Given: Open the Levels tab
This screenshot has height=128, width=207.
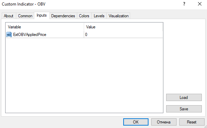Looking at the screenshot, I should tap(99, 16).
